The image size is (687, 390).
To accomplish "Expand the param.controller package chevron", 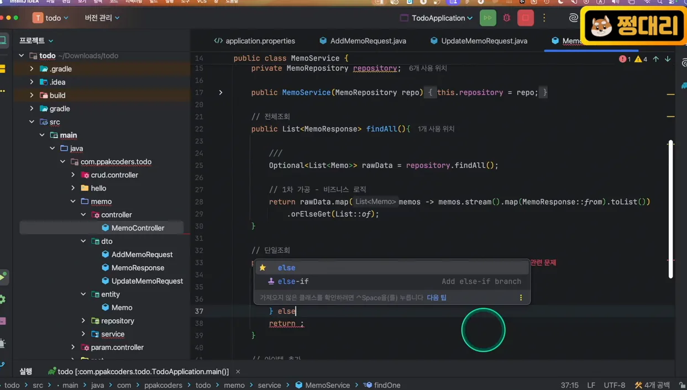I will 73,347.
